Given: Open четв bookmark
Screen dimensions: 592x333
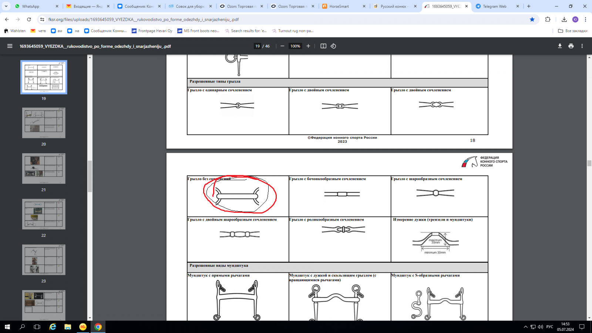Looking at the screenshot, I should [x=38, y=31].
